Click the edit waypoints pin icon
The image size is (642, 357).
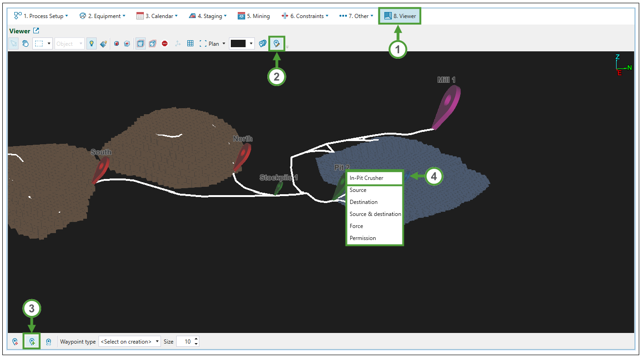277,43
